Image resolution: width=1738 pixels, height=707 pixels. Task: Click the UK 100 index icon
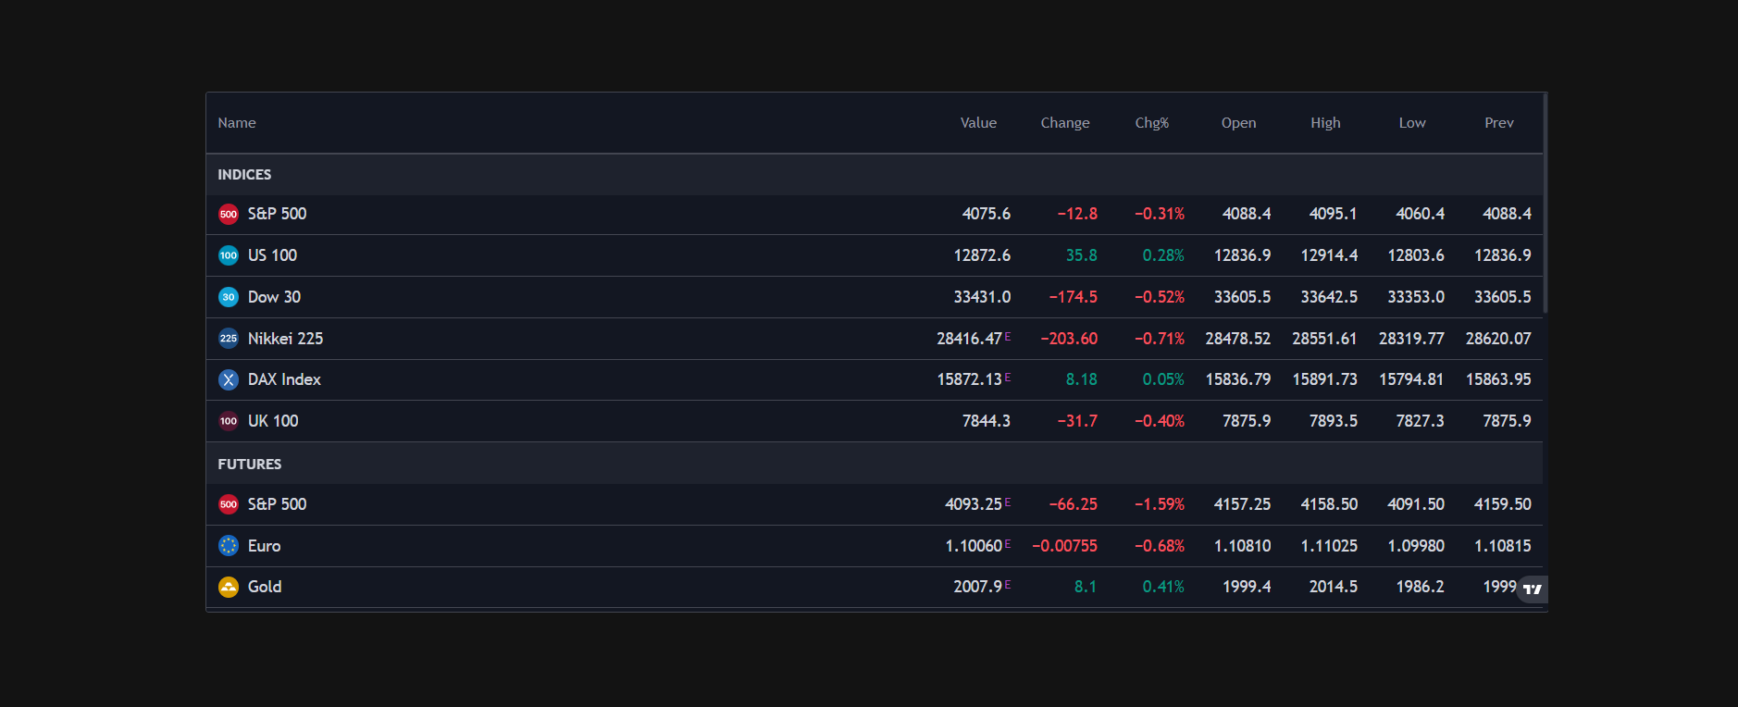point(229,421)
